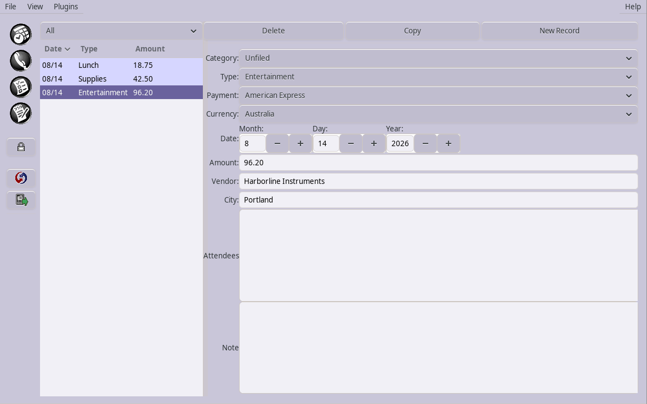The height and width of the screenshot is (404, 647).
Task: Click inside the Attendees text area
Action: [x=439, y=255]
